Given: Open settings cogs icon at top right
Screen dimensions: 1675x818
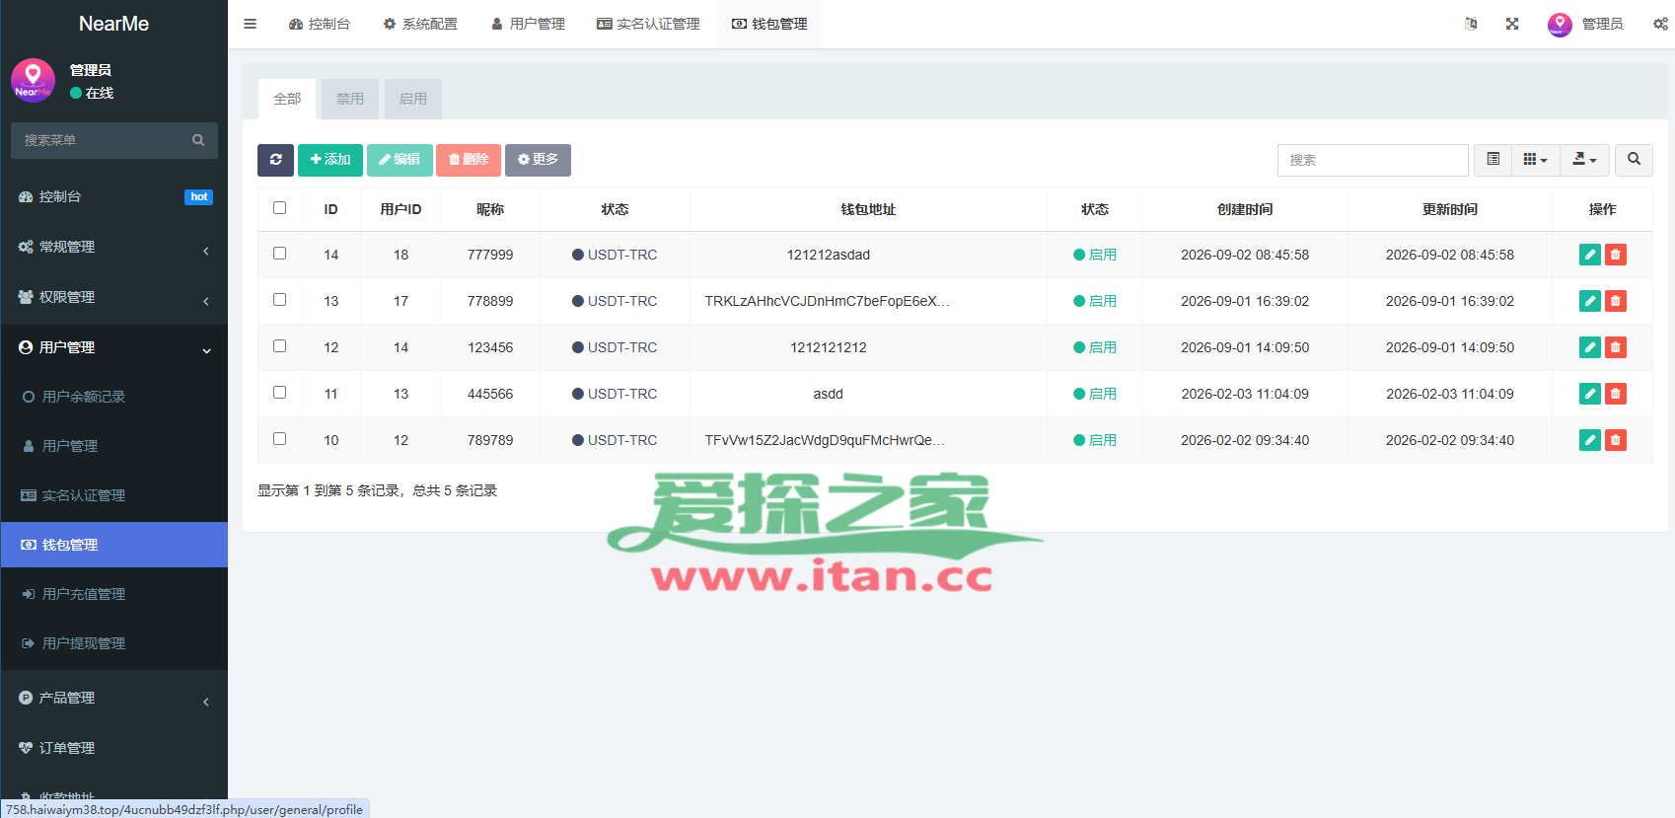Looking at the screenshot, I should click(1660, 24).
